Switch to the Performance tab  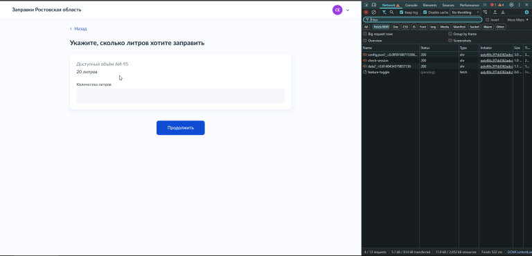click(x=469, y=5)
